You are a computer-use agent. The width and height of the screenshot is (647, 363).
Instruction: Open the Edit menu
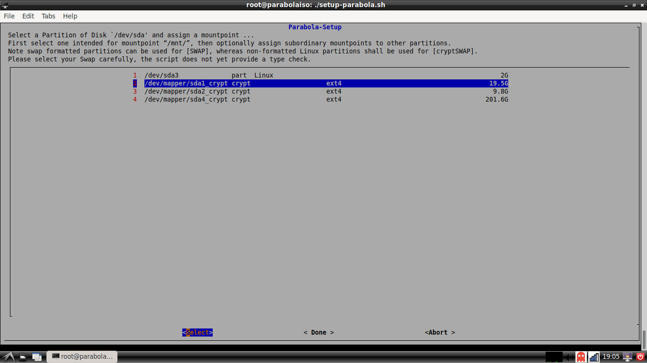pyautogui.click(x=28, y=16)
